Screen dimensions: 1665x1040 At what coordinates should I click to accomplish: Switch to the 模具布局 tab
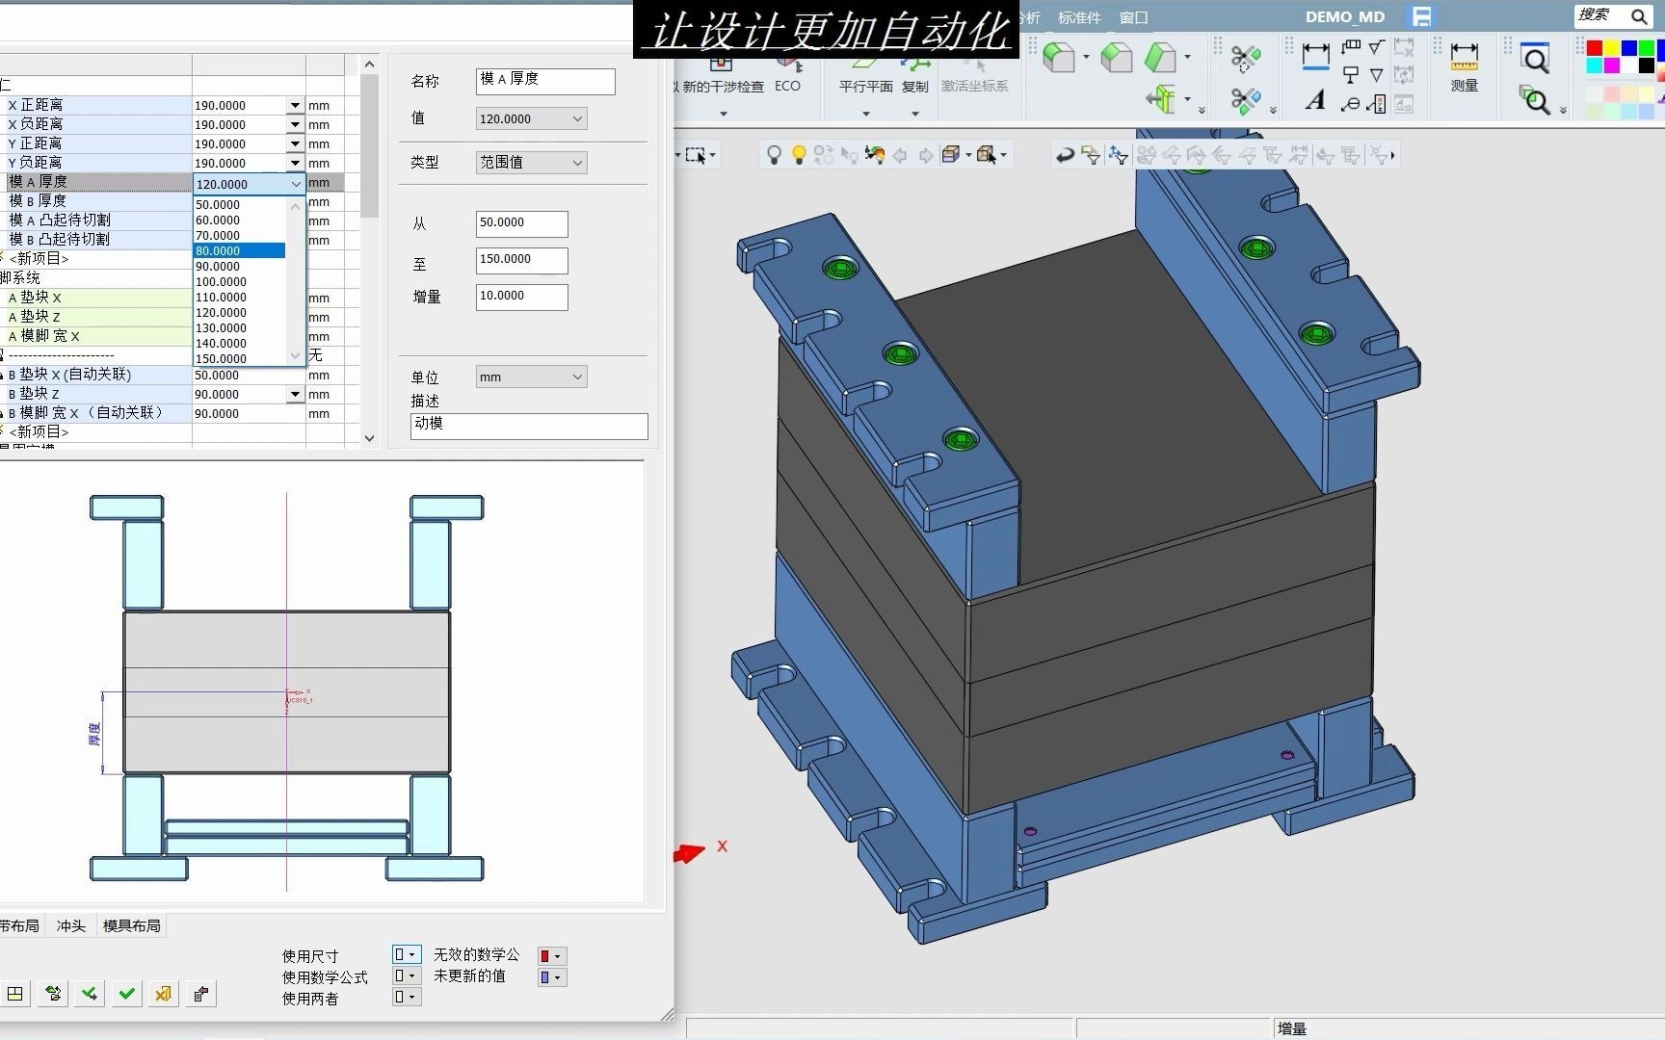(131, 925)
